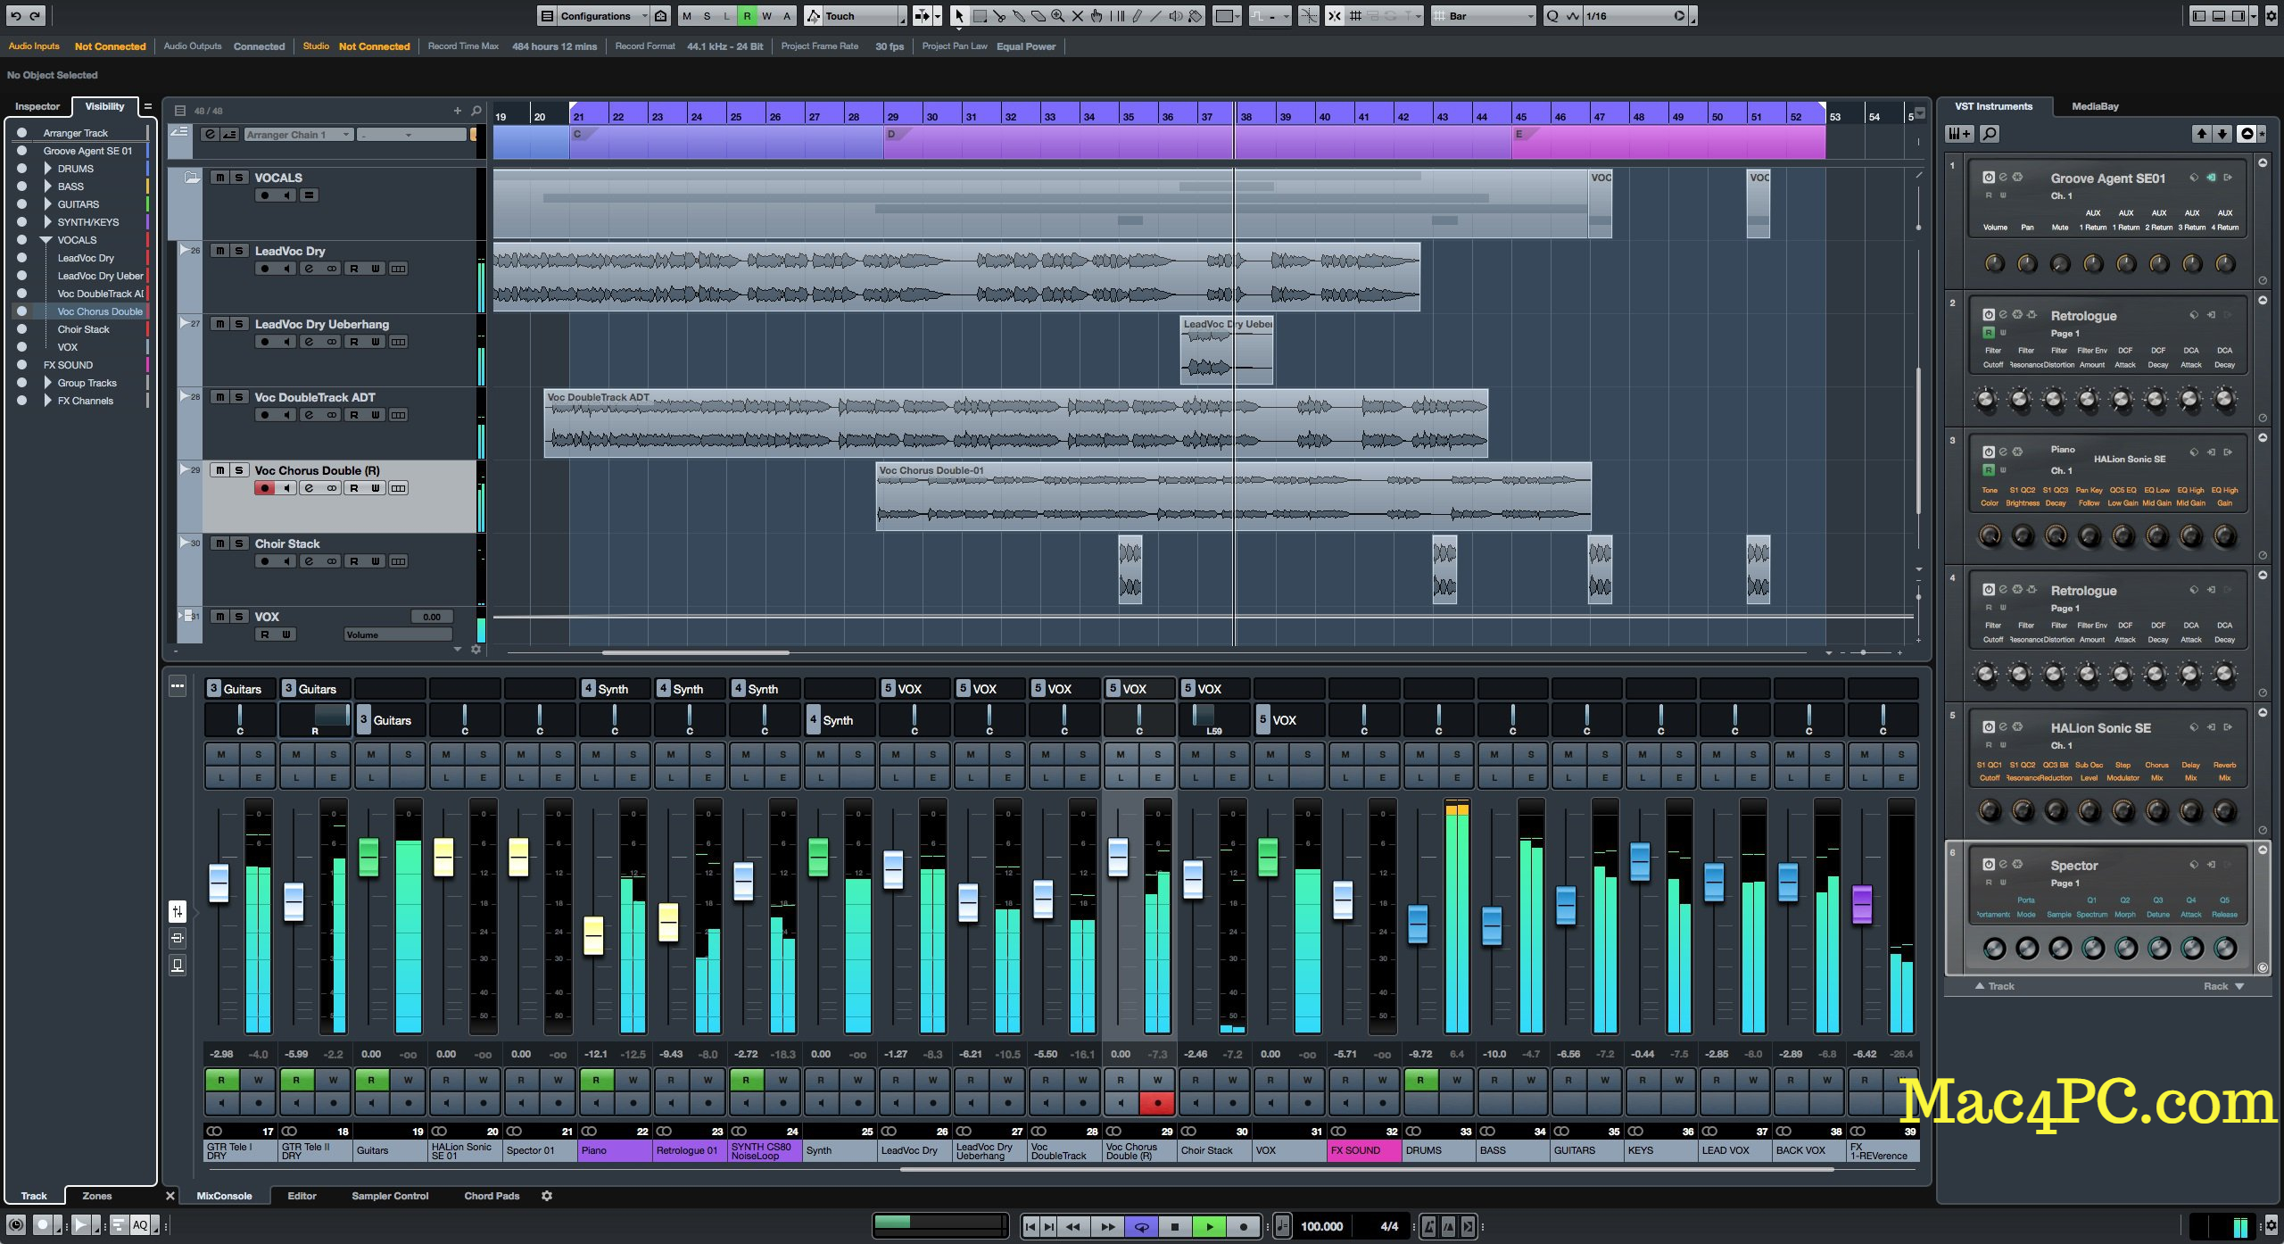Image resolution: width=2284 pixels, height=1244 pixels.
Task: Expand the FX Channels group in panel
Action: (x=45, y=400)
